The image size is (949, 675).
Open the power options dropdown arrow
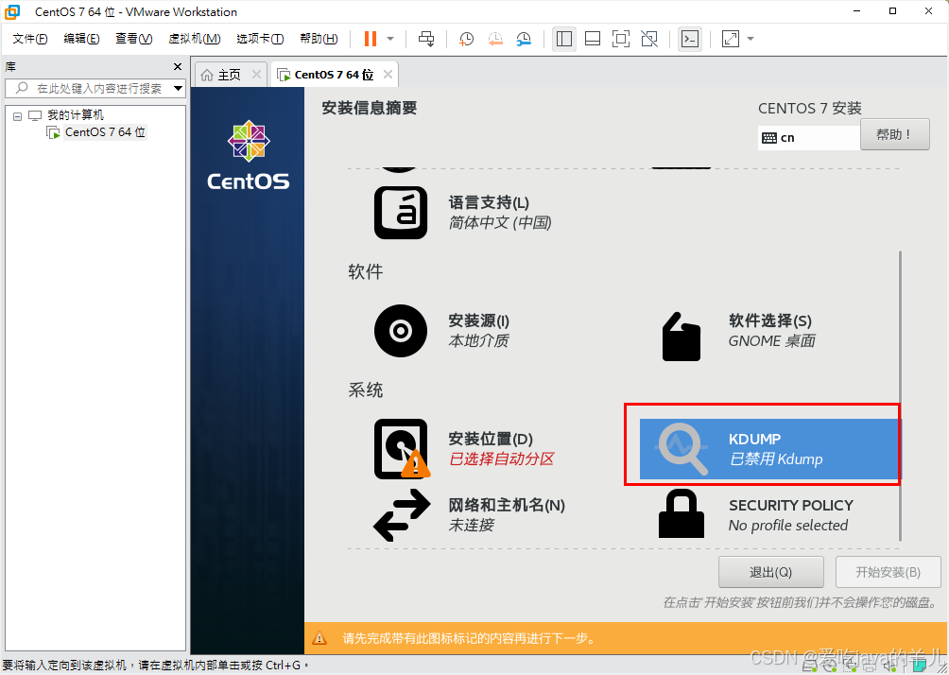coord(390,40)
